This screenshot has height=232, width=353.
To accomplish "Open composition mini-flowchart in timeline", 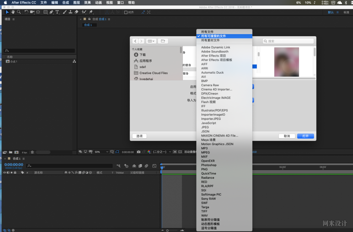I will click(x=118, y=166).
